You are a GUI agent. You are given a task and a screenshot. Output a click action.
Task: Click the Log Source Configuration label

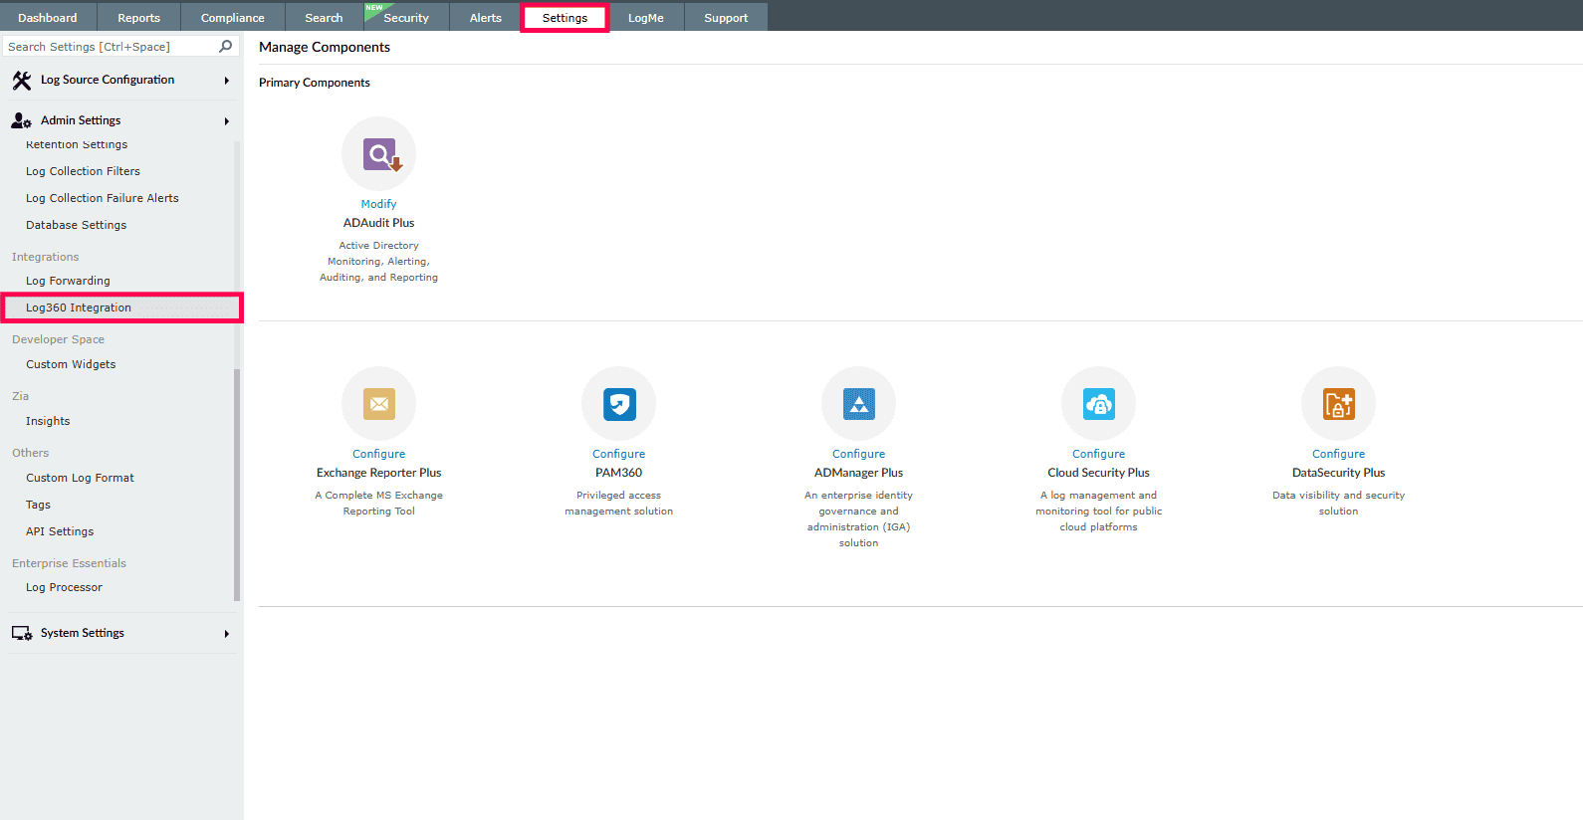point(108,80)
